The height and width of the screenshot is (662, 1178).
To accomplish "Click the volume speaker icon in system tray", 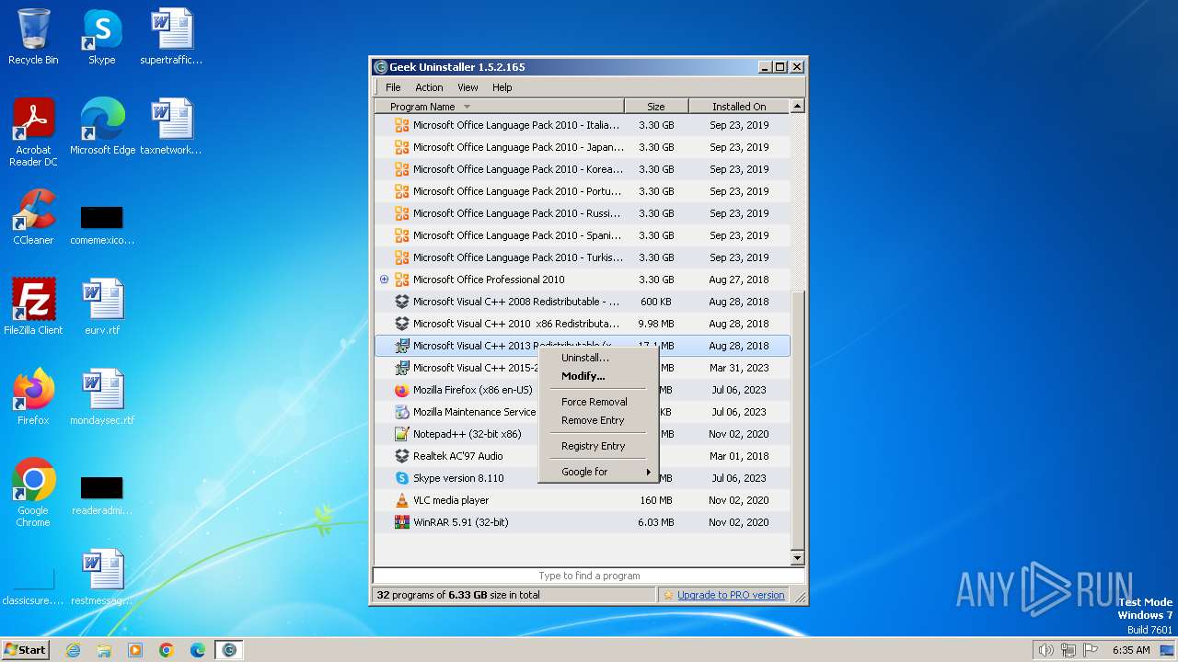I will (x=1045, y=650).
